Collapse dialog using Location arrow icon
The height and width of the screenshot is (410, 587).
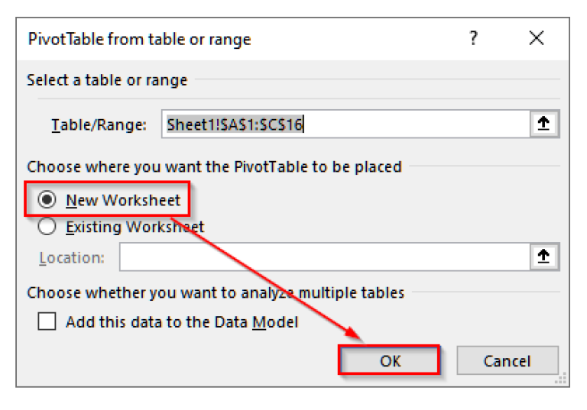point(543,257)
